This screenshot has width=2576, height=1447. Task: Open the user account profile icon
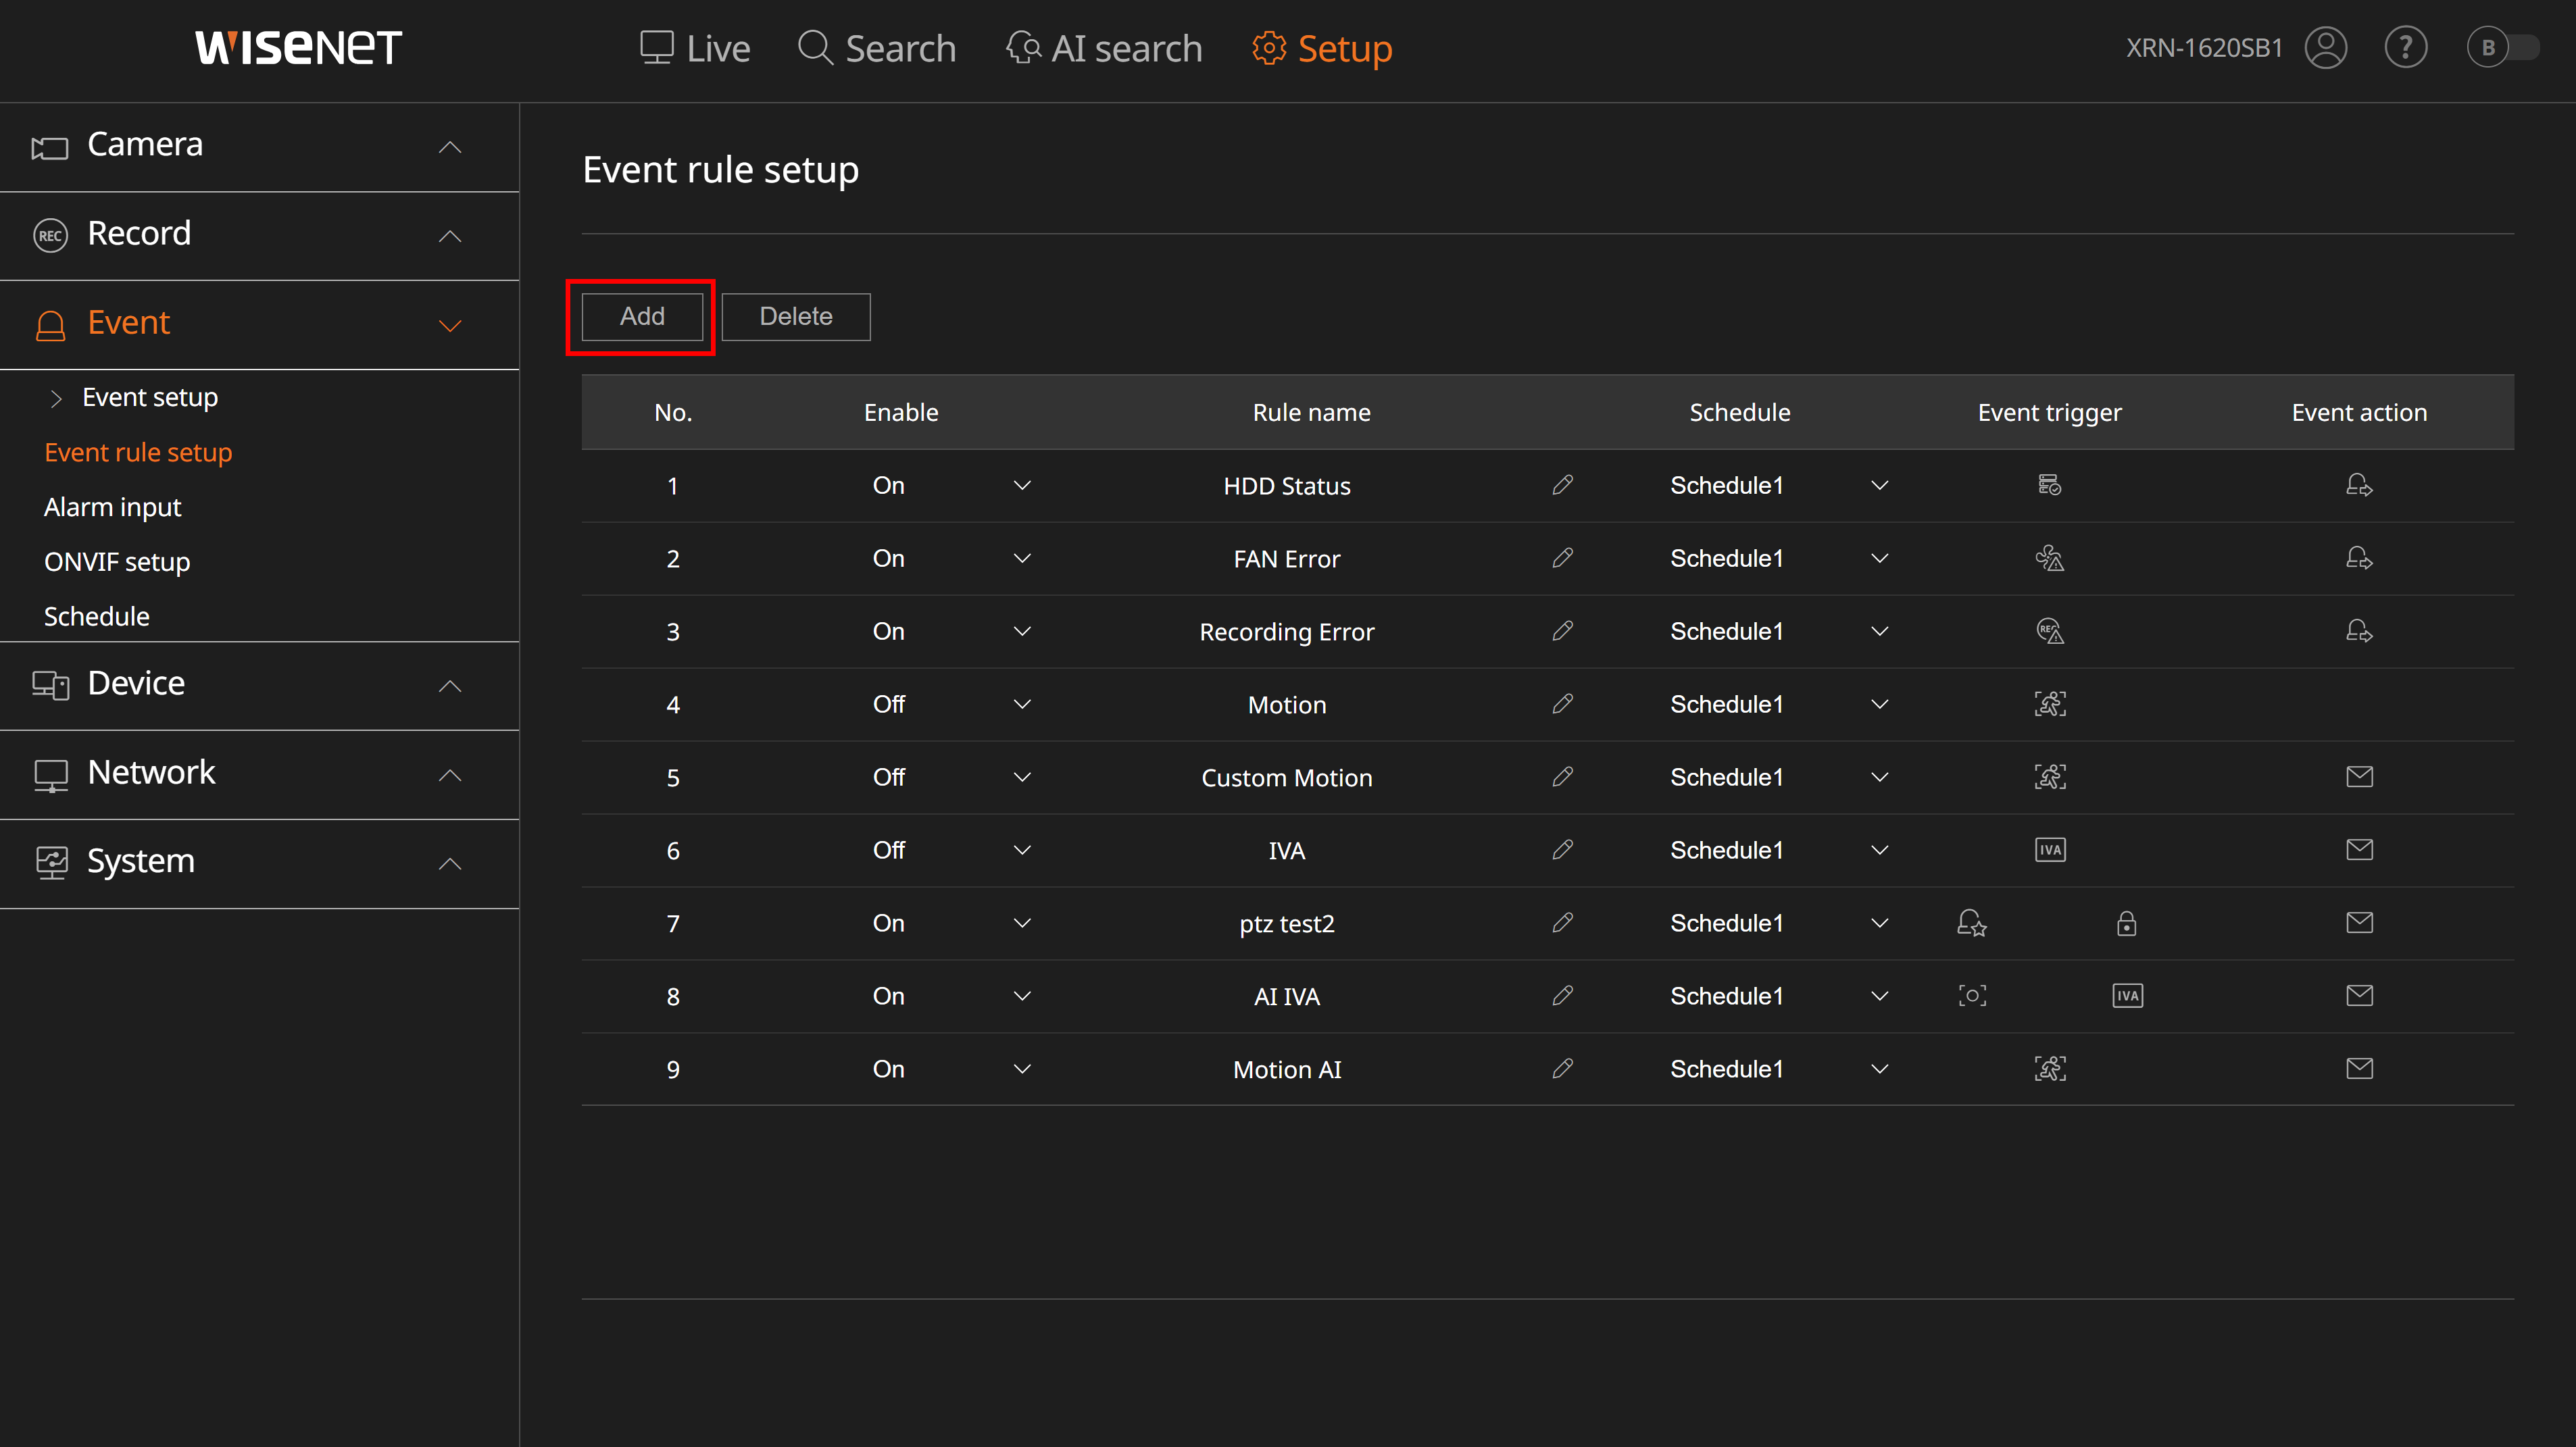(2326, 48)
